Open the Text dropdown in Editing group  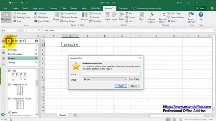(x=130, y=13)
